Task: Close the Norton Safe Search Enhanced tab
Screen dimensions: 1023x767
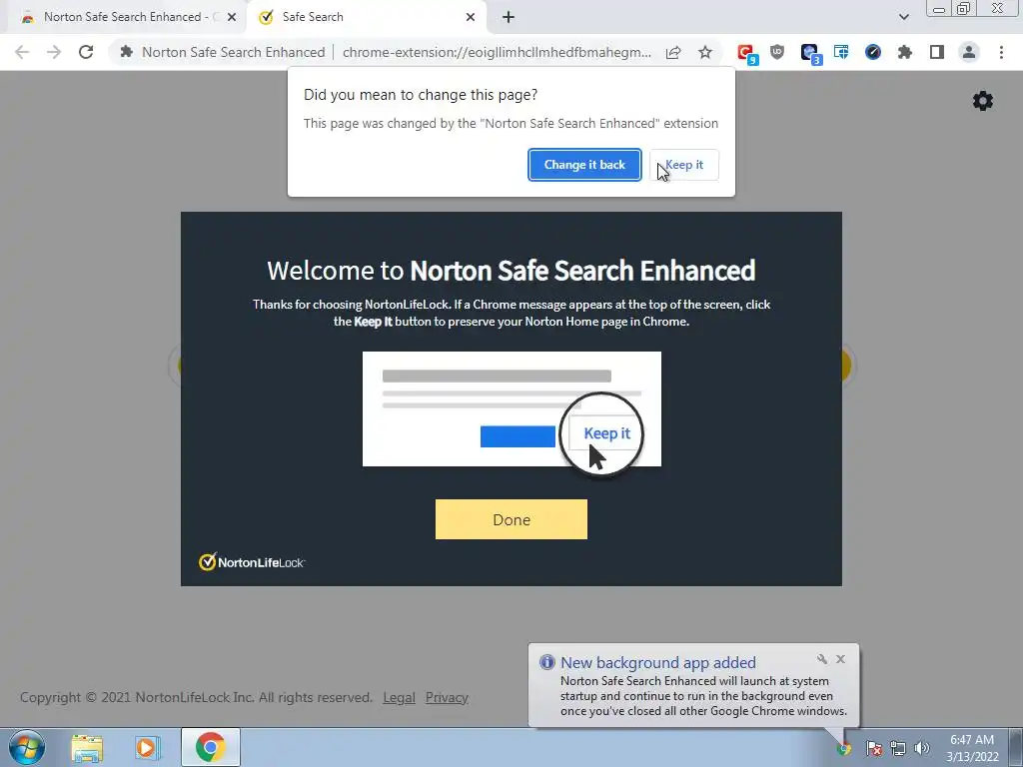Action: point(231,18)
